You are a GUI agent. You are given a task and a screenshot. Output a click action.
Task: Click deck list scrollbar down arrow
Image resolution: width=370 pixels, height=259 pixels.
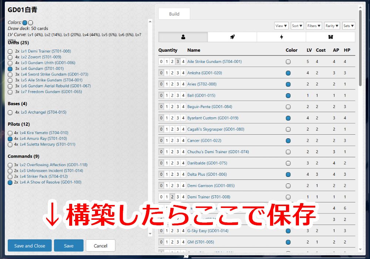click(x=150, y=234)
